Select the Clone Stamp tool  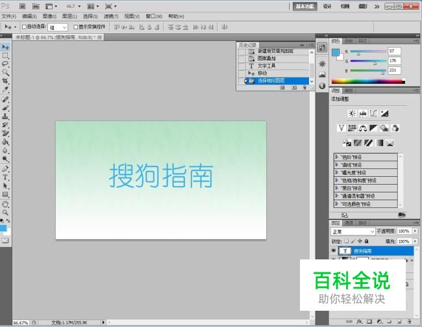[5, 116]
